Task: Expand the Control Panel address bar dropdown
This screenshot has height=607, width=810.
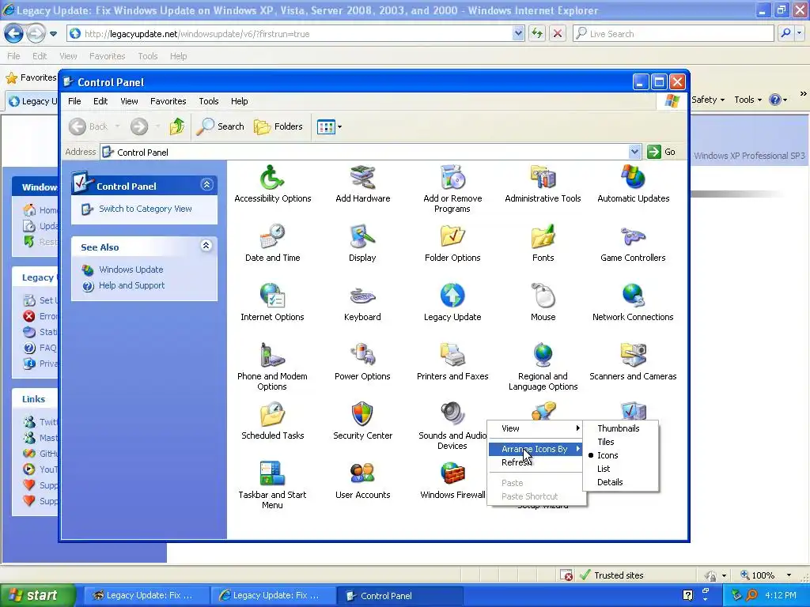Action: click(x=634, y=152)
